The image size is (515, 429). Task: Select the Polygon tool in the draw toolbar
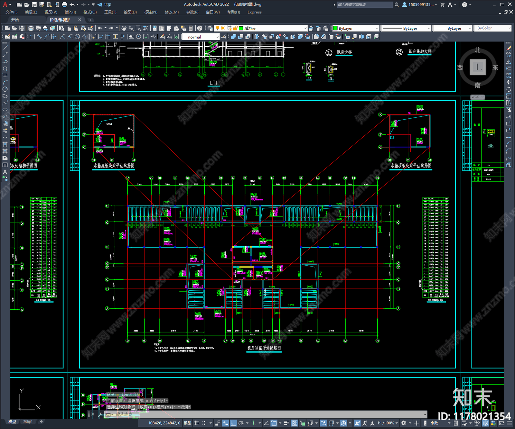click(5, 68)
